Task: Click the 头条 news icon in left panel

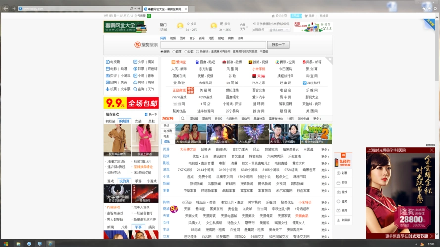Action: point(135,62)
